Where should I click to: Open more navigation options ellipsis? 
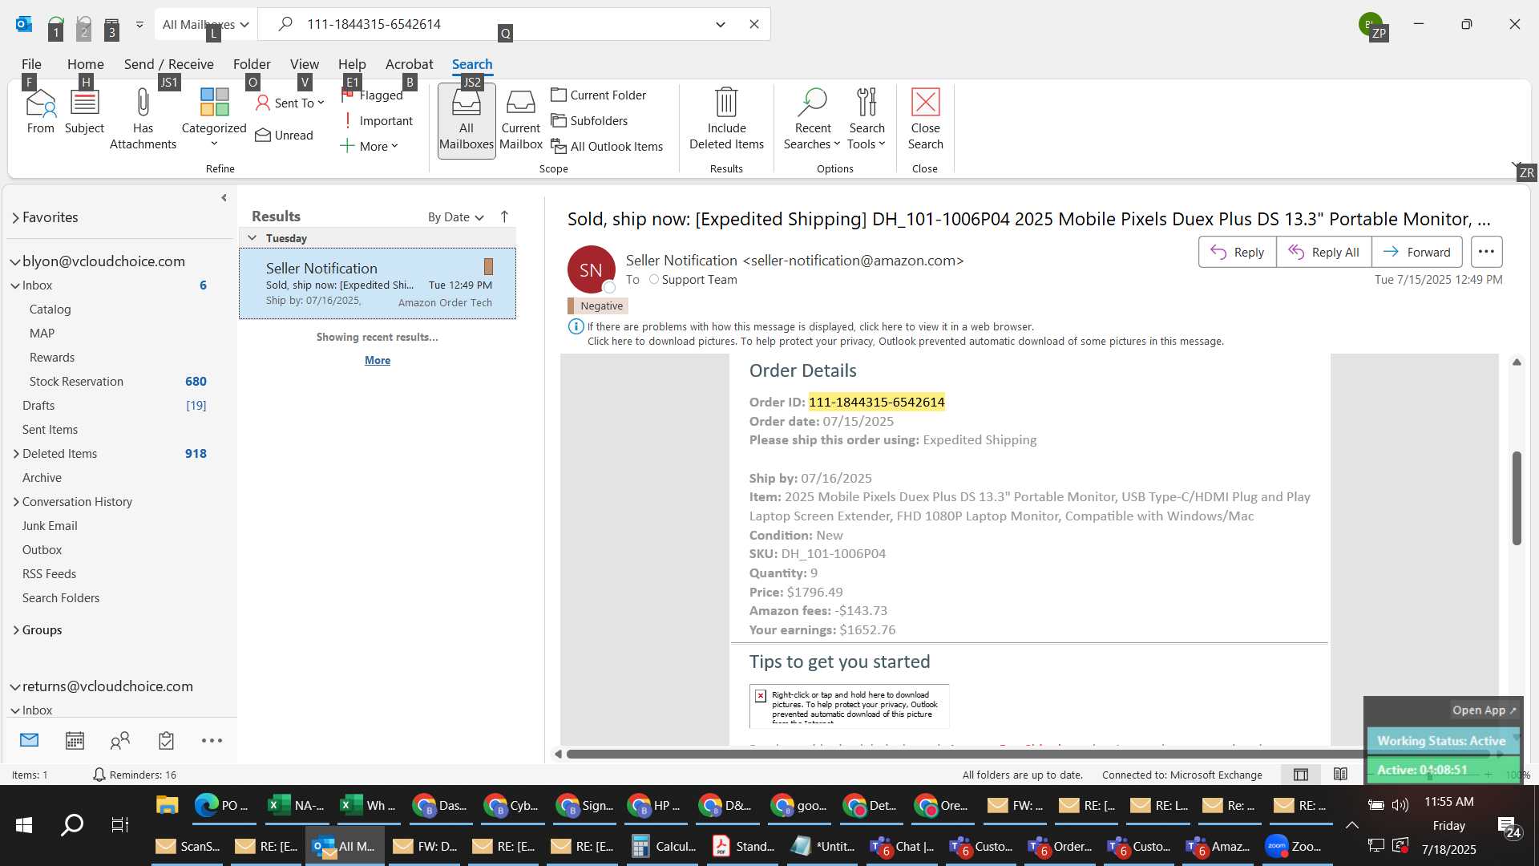tap(212, 740)
